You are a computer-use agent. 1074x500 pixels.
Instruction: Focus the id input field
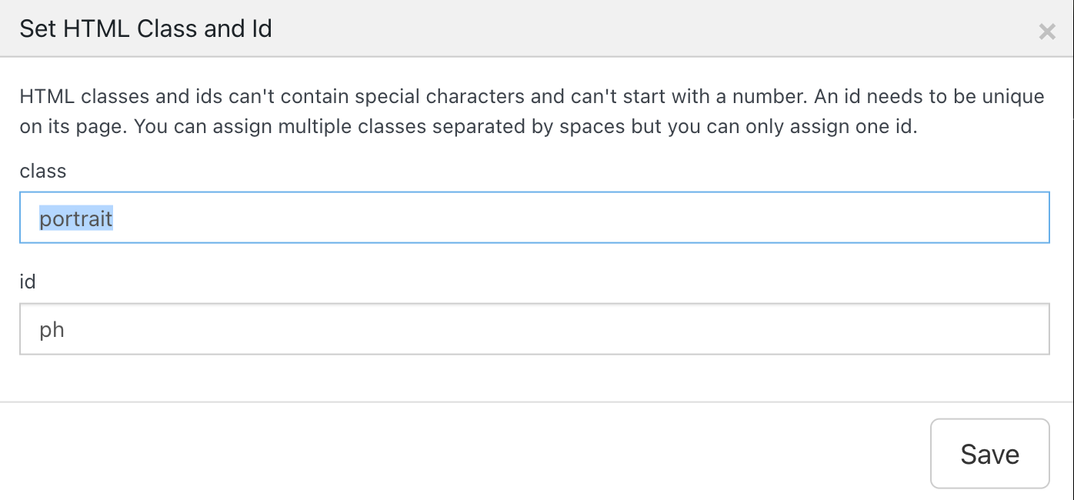pos(534,329)
